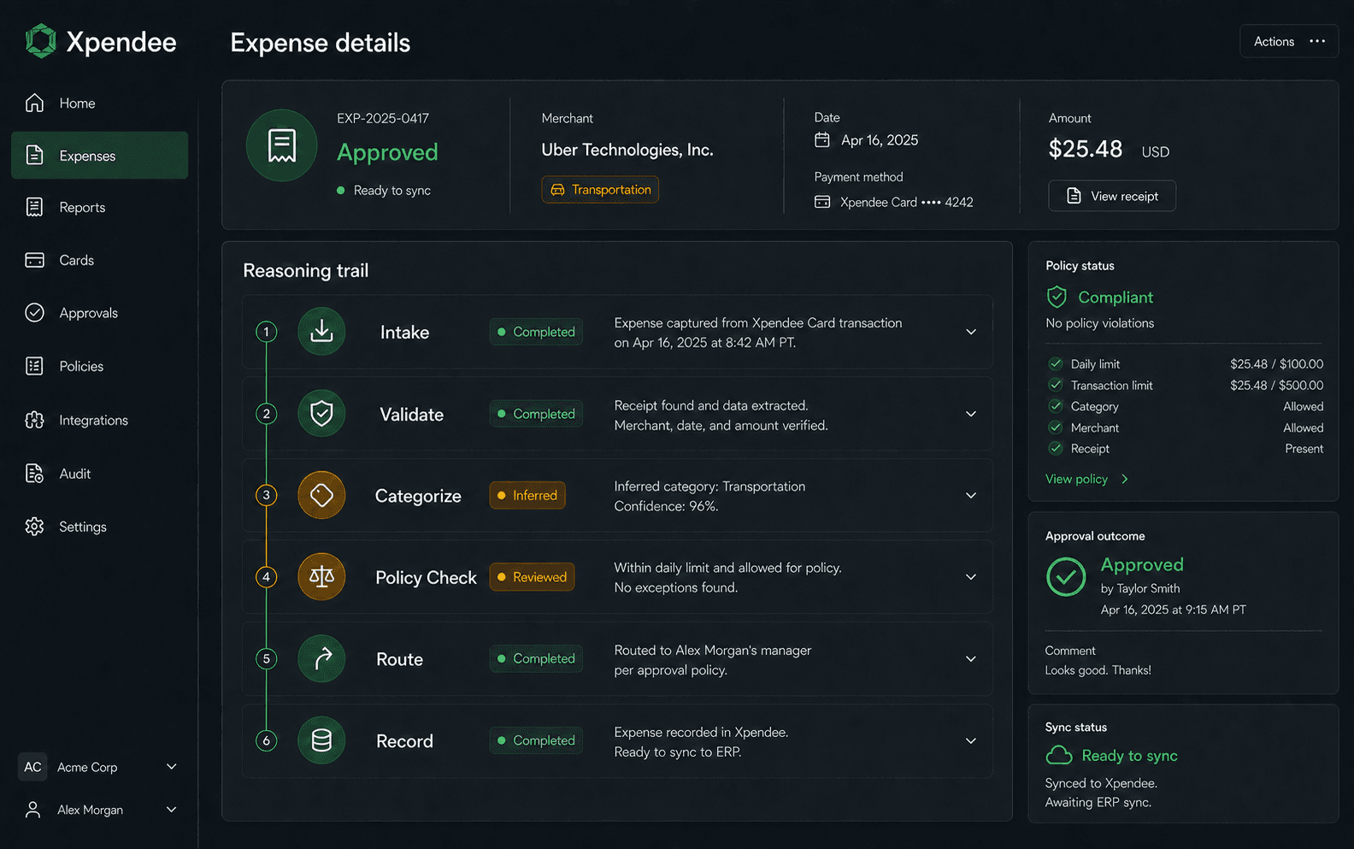Click the calendar icon next to Apr 16, 2025
This screenshot has height=849, width=1354.
(x=822, y=139)
